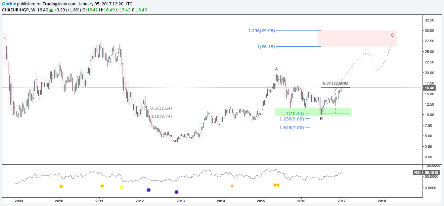The height and width of the screenshot is (206, 444).
Task: Click the RSI indicator label badge
Action: [417, 172]
